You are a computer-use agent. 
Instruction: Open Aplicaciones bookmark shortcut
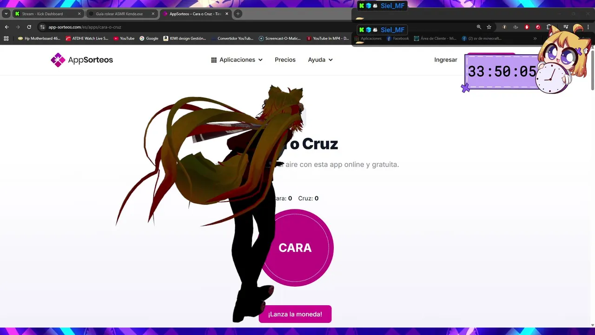pos(368,39)
